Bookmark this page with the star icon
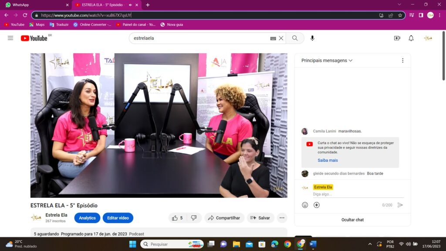 tap(400, 15)
